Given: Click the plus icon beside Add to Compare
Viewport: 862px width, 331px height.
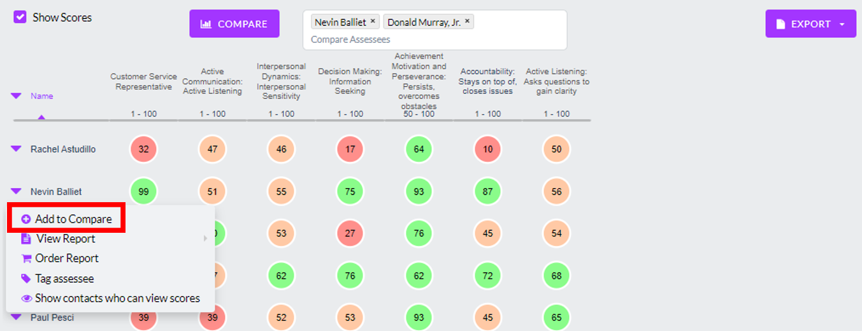Looking at the screenshot, I should coord(26,219).
